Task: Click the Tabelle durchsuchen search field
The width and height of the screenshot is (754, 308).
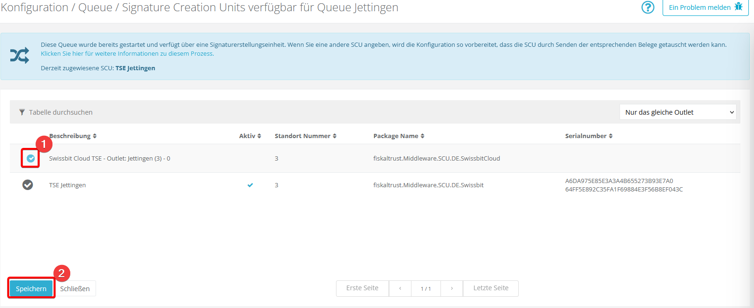Action: (x=61, y=112)
